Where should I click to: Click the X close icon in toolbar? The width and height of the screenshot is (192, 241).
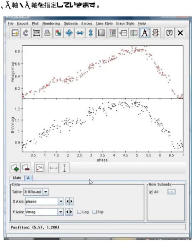coord(180,33)
